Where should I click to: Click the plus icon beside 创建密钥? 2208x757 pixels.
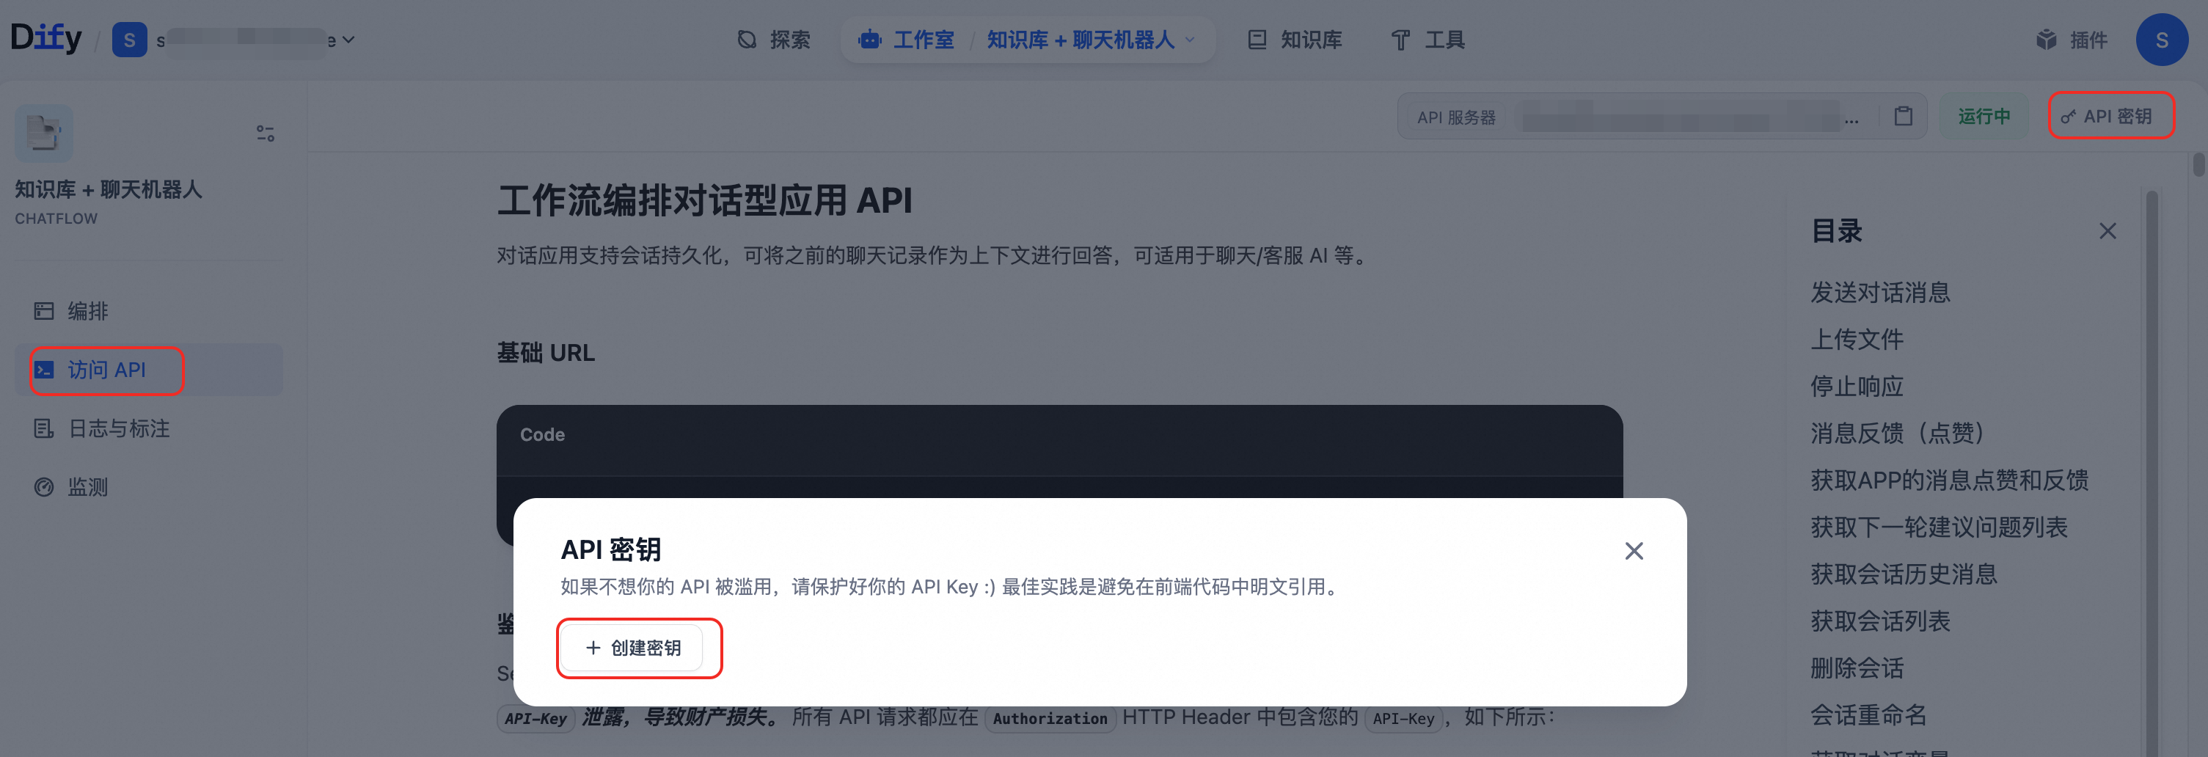592,647
